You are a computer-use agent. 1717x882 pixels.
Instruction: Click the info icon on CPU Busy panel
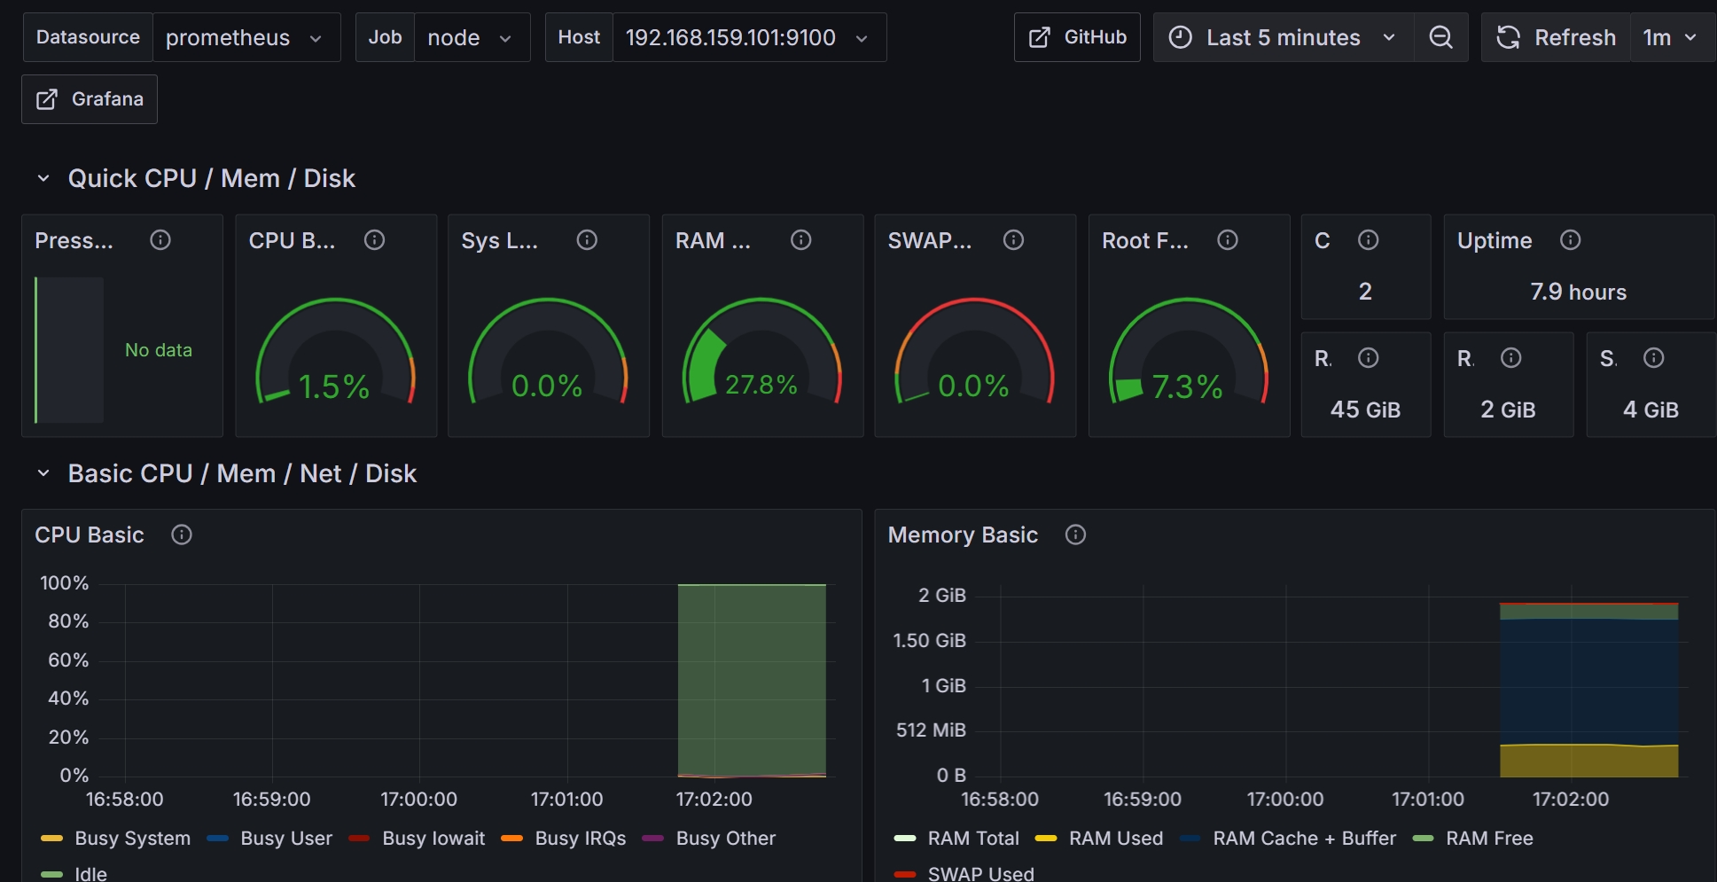tap(375, 240)
